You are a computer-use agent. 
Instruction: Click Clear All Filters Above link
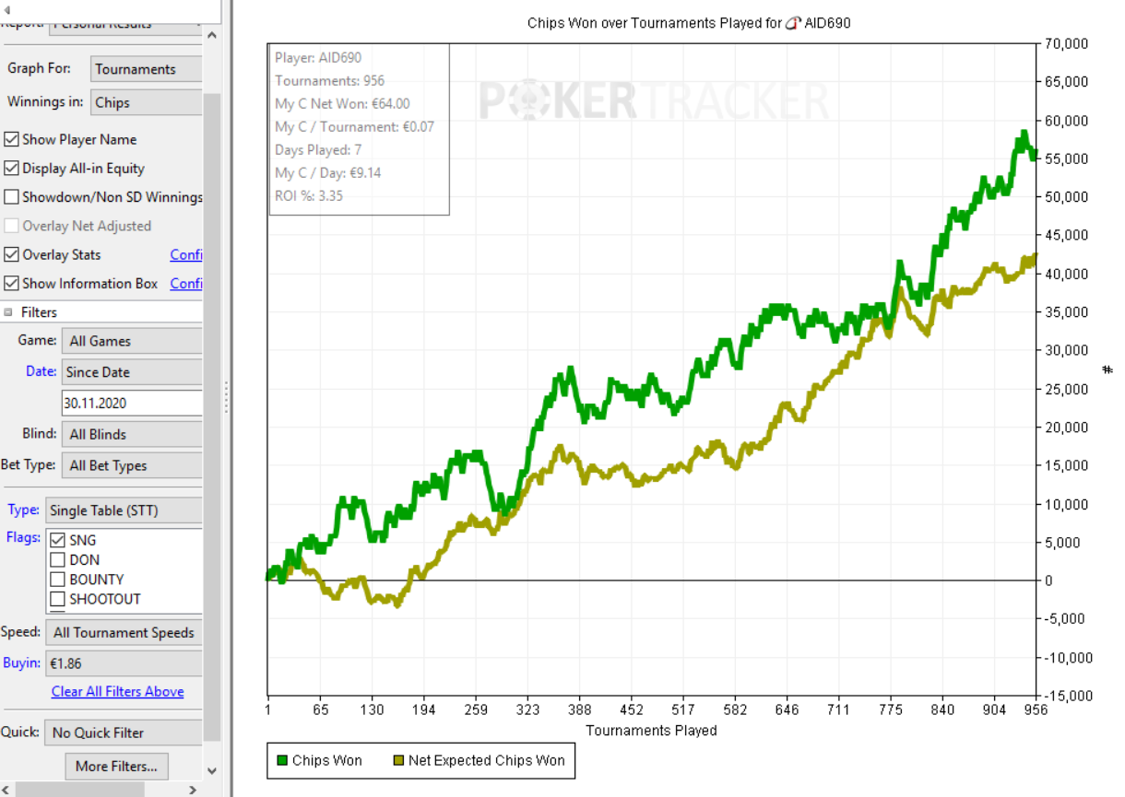[117, 692]
